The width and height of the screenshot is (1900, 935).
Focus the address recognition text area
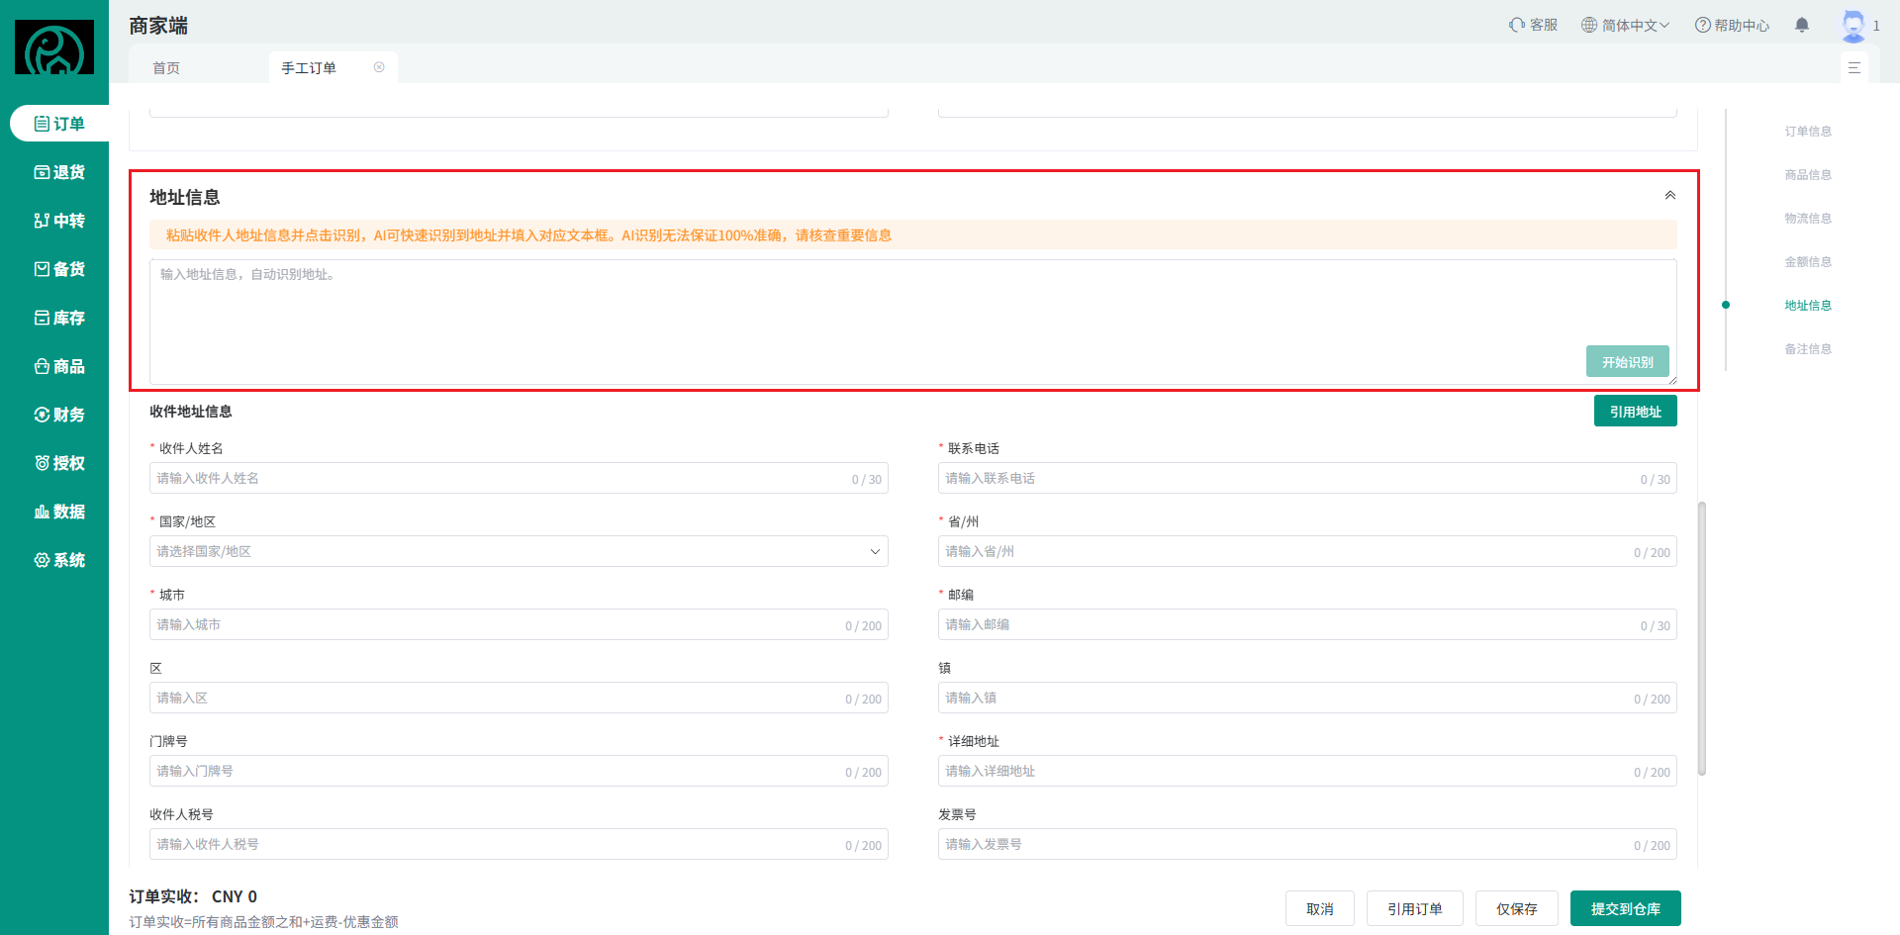[x=913, y=322]
